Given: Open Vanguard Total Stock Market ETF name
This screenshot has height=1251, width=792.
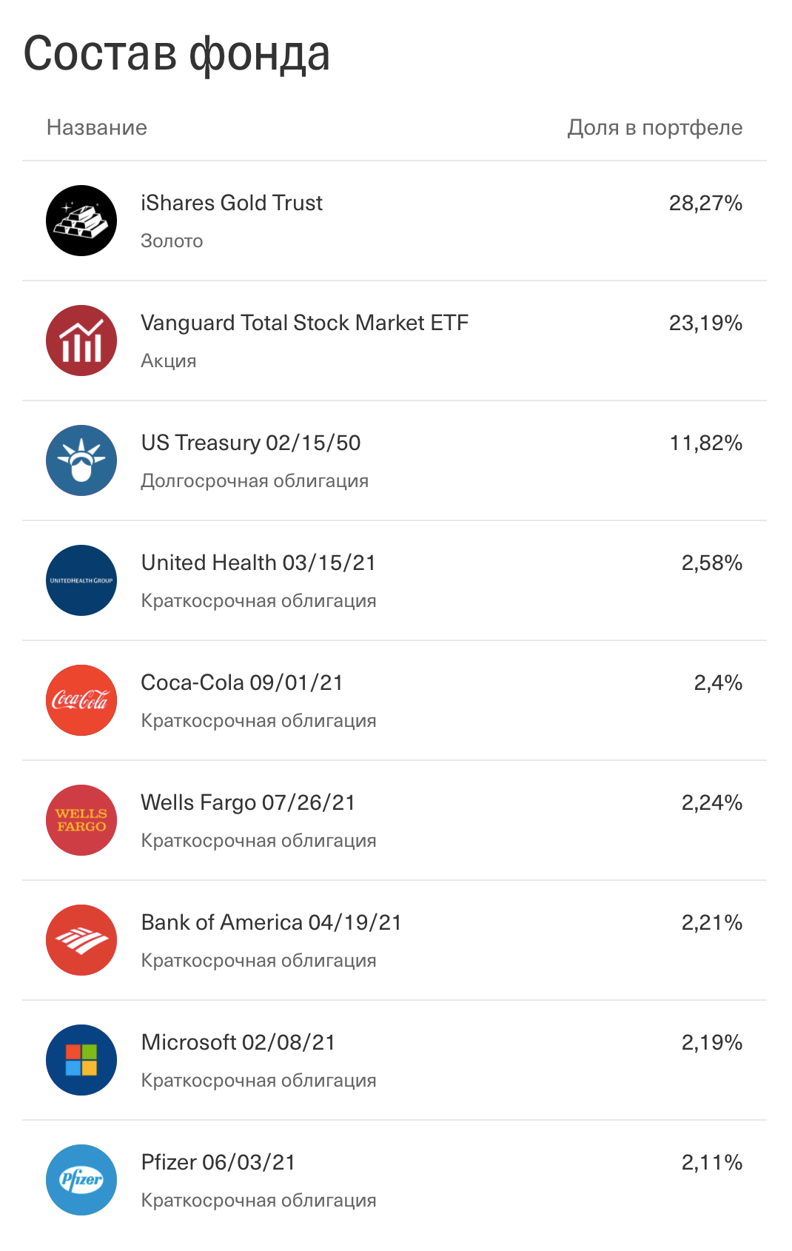Looking at the screenshot, I should tap(304, 323).
